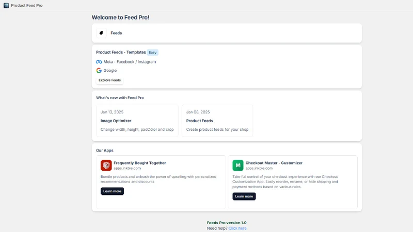Click apps.inkble.com under Checkout Master
The height and width of the screenshot is (232, 413).
point(259,169)
